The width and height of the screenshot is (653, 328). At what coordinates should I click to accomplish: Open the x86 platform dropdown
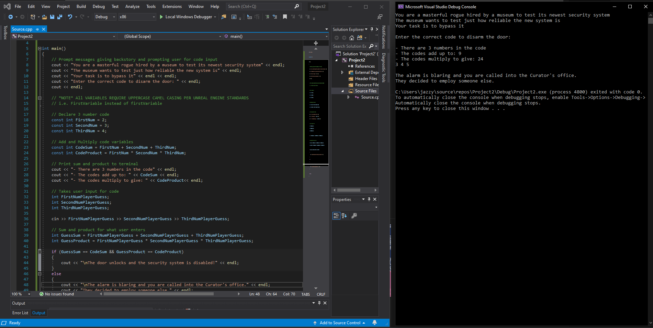(x=137, y=17)
